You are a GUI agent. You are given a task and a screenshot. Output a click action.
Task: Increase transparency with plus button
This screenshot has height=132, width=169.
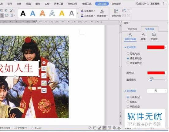[x=166, y=80]
